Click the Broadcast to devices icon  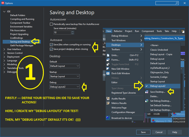coord(108,118)
